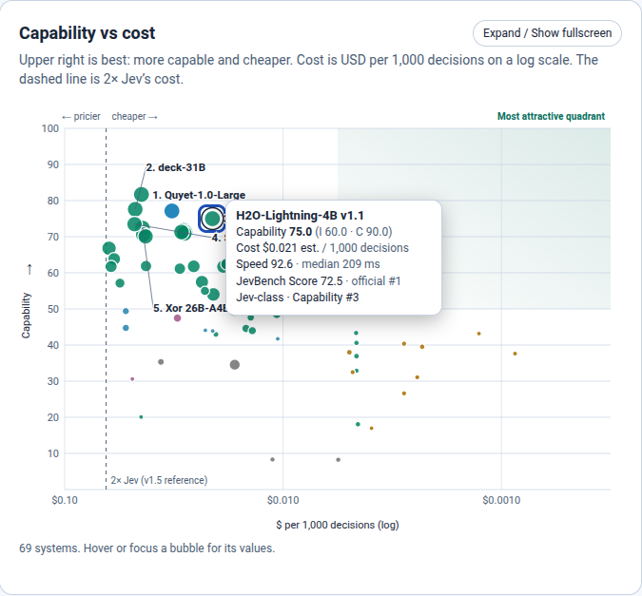Screen dimensions: 642x596
Task: Select the blue dot at capability 45
Action: 126,328
